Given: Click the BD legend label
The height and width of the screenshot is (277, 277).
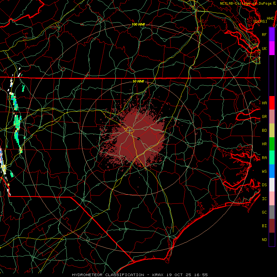Looking at the screenshot, I should (264, 130).
